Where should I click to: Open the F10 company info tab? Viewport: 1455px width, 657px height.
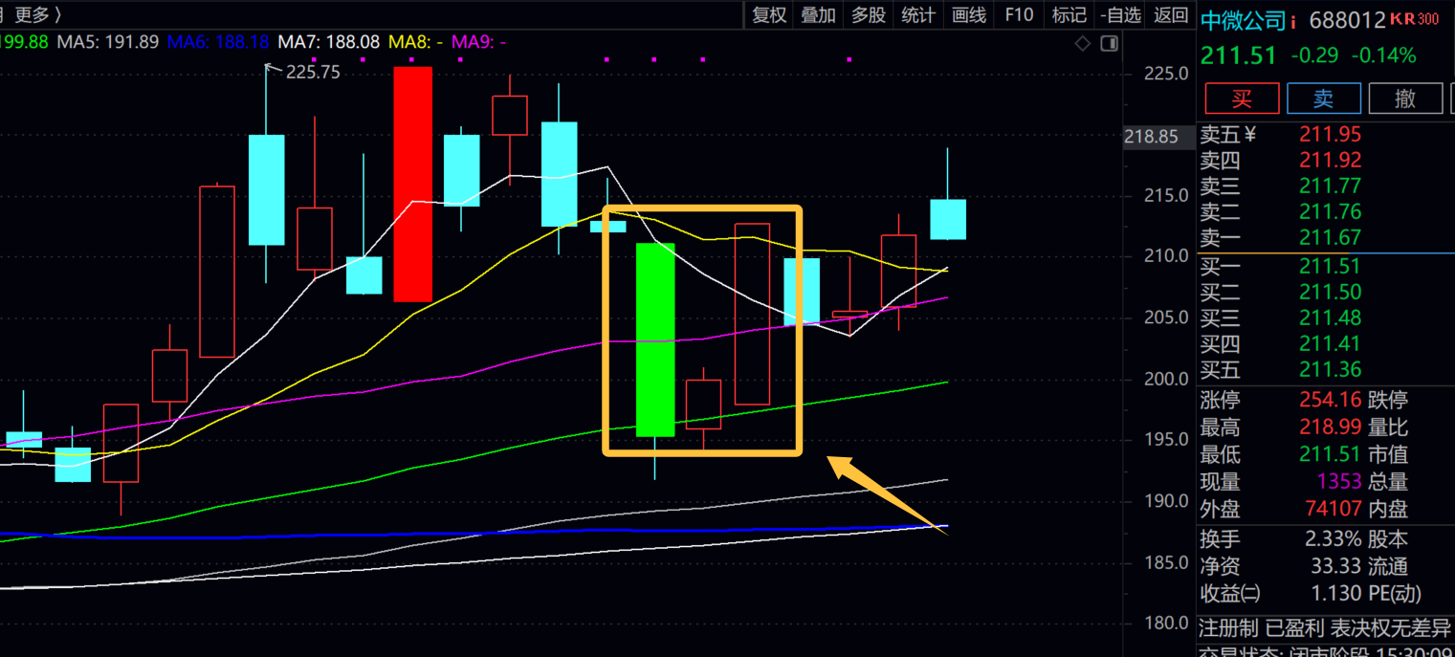pos(1019,14)
